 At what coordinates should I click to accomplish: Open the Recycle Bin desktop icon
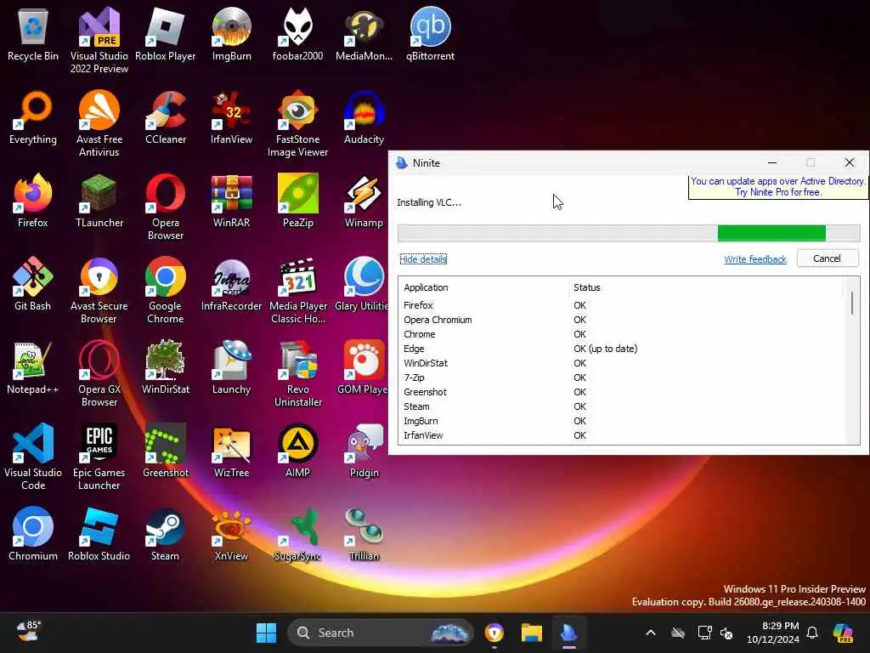(x=33, y=34)
